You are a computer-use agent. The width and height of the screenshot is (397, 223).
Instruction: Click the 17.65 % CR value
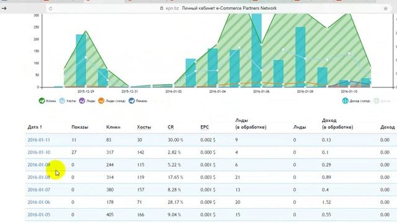tap(175, 177)
